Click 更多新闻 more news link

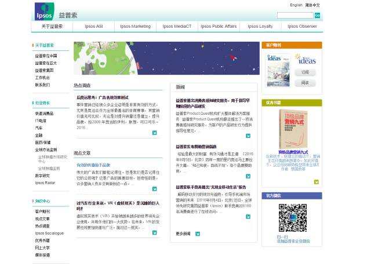click(183, 233)
